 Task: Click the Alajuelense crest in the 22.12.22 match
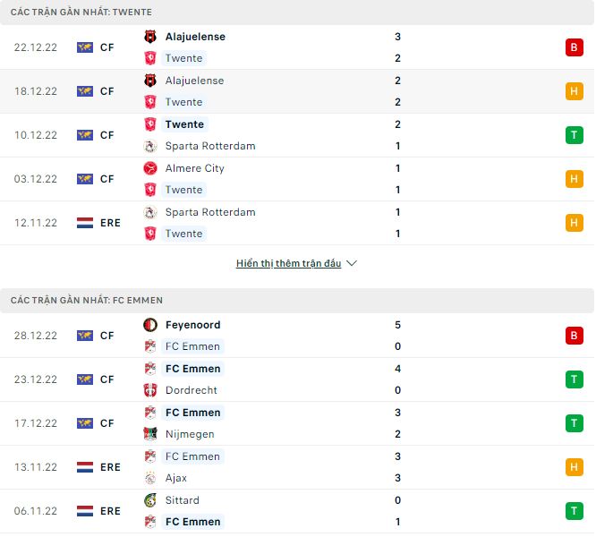[150, 37]
